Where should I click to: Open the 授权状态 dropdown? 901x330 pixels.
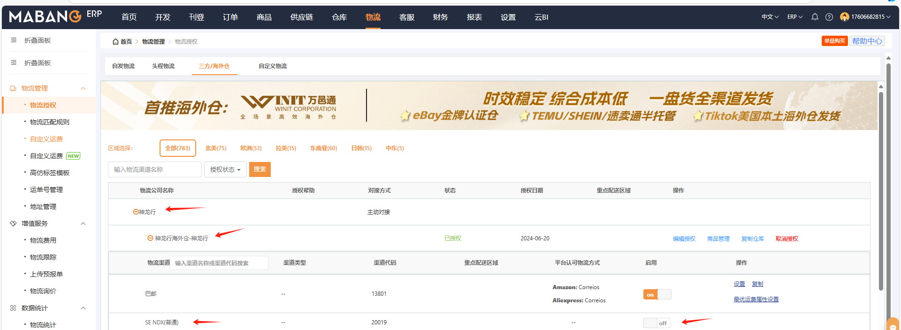(225, 169)
